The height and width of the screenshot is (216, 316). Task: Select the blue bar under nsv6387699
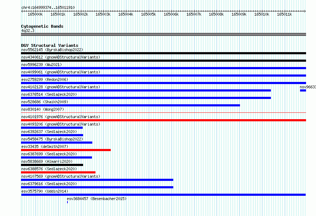click(x=56, y=157)
